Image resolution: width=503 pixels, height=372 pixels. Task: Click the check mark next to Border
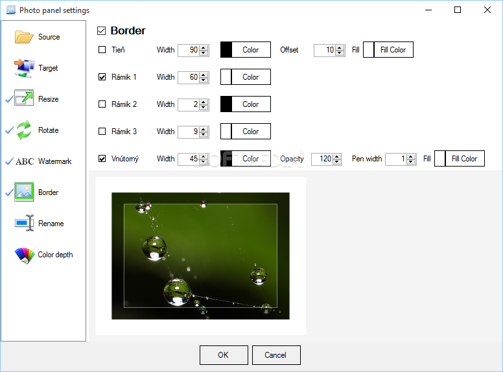tap(9, 192)
